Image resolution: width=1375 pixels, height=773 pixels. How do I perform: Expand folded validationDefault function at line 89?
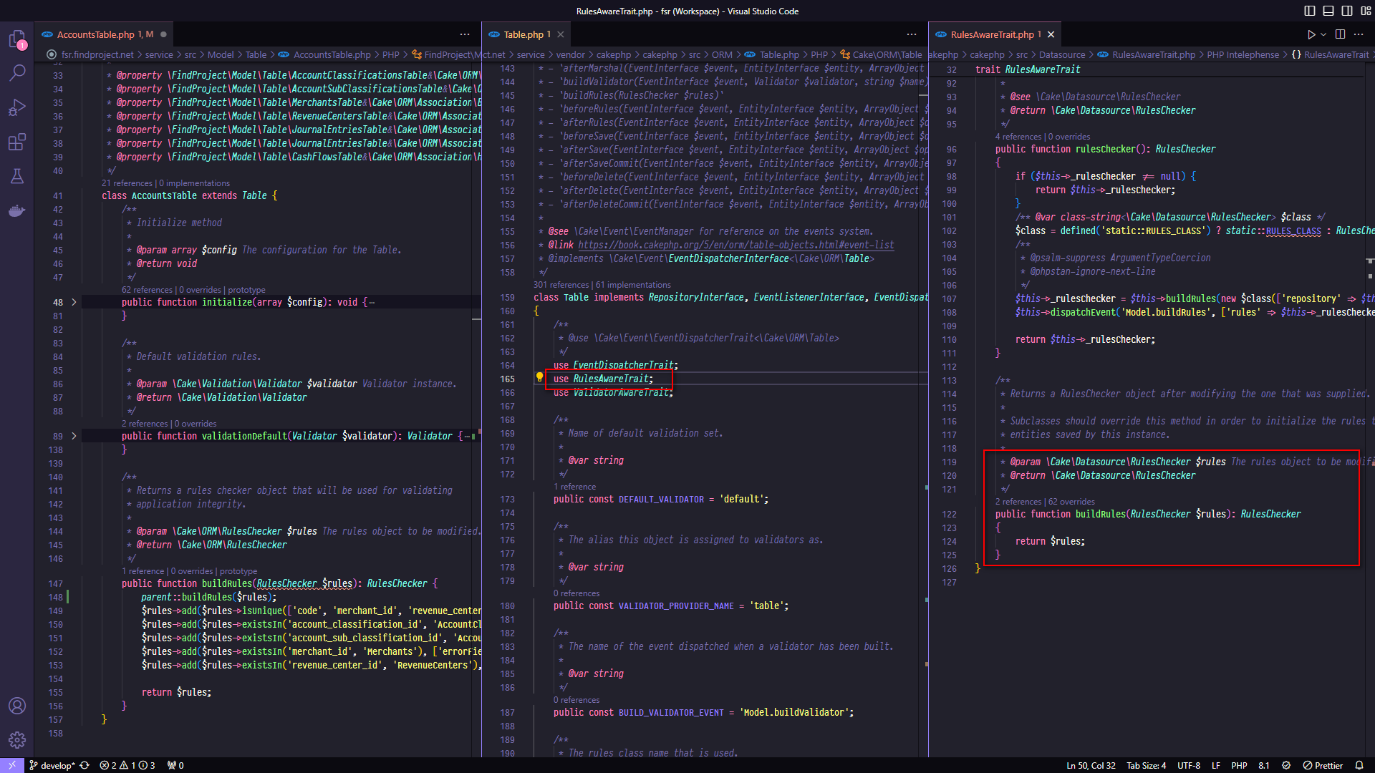74,436
